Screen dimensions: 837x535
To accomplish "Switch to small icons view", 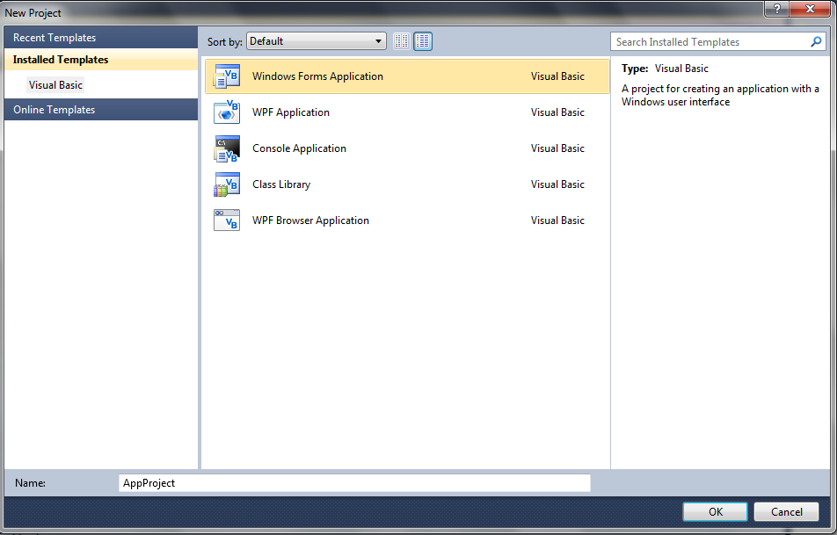I will [402, 41].
